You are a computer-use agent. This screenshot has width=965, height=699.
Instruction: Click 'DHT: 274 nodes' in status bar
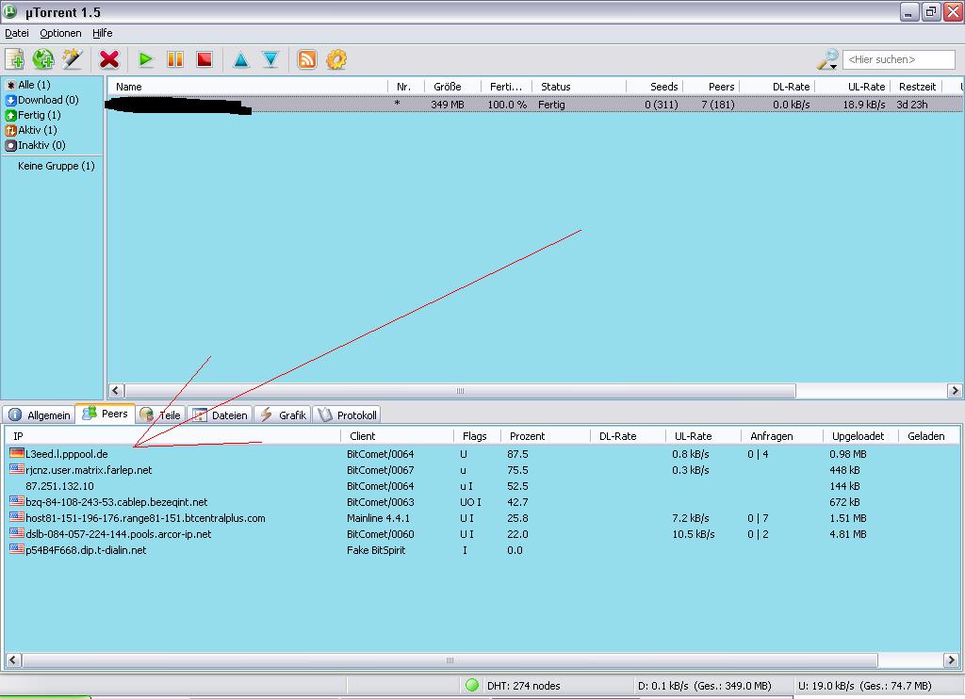[524, 686]
